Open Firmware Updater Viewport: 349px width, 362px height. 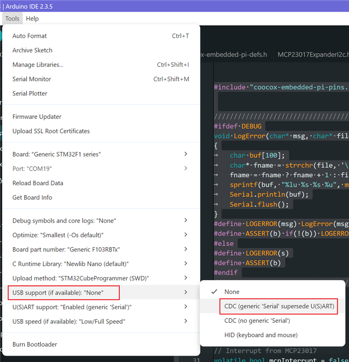pyautogui.click(x=37, y=117)
